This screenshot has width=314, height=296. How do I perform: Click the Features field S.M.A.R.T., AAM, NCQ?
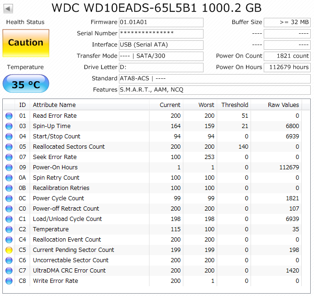[x=215, y=90]
